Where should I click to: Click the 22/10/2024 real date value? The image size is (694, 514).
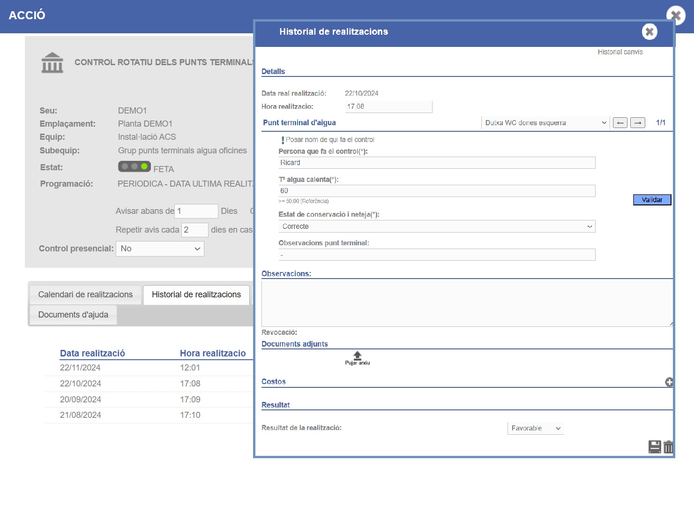[362, 93]
